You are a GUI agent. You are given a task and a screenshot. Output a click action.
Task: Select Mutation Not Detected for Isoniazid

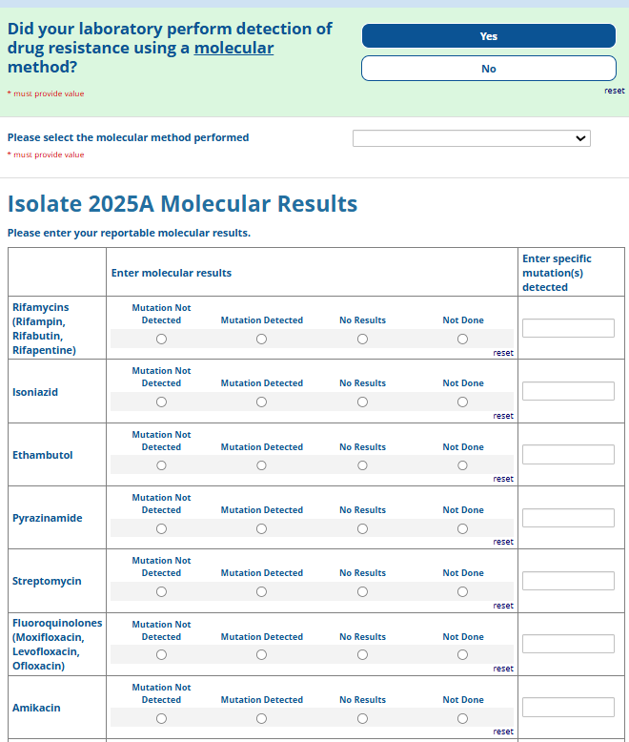tap(161, 402)
